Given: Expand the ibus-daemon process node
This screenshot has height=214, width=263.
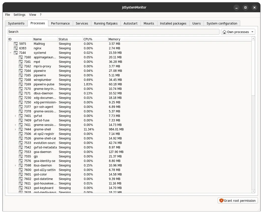Looking at the screenshot, I should 16,165.
